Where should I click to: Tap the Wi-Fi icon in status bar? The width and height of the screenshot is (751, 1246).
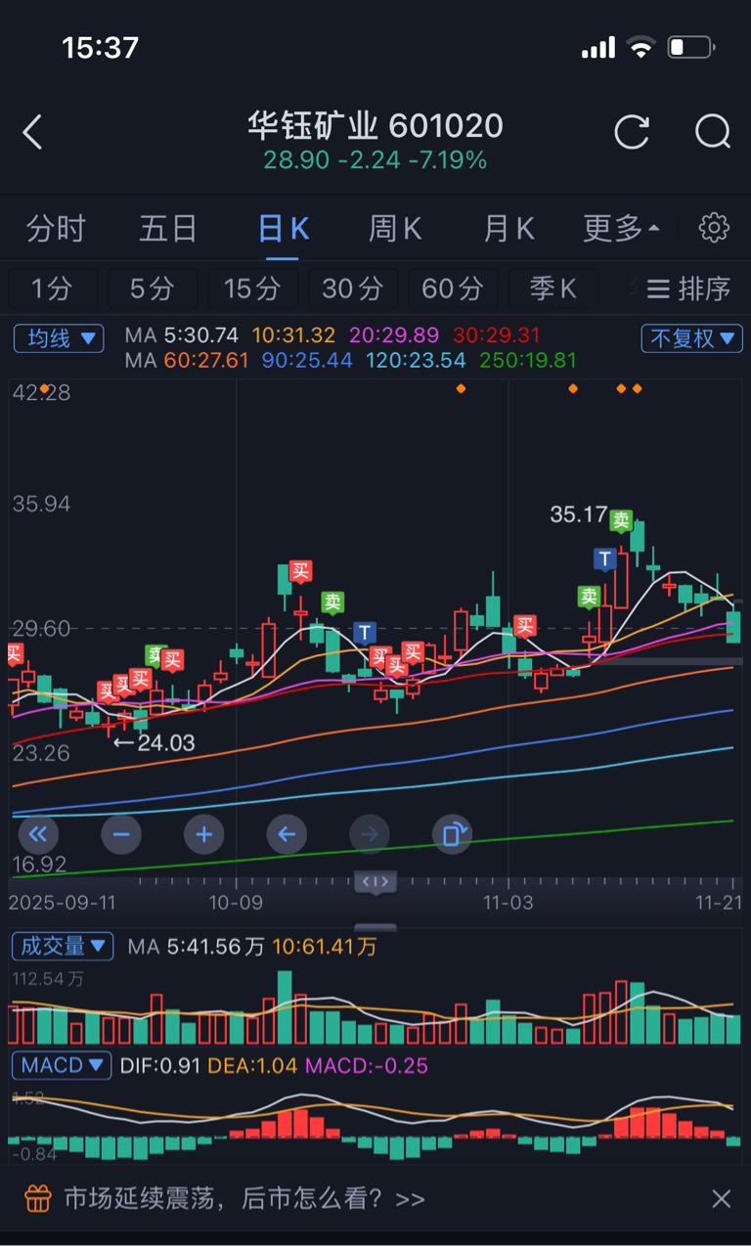pyautogui.click(x=641, y=47)
